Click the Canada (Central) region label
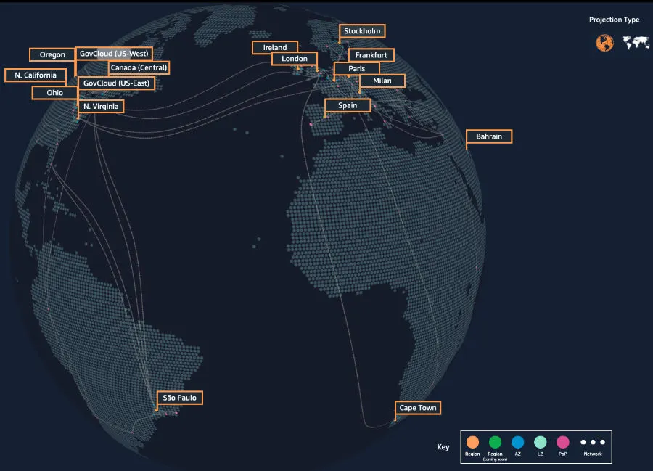Image resolution: width=653 pixels, height=471 pixels. [x=139, y=67]
